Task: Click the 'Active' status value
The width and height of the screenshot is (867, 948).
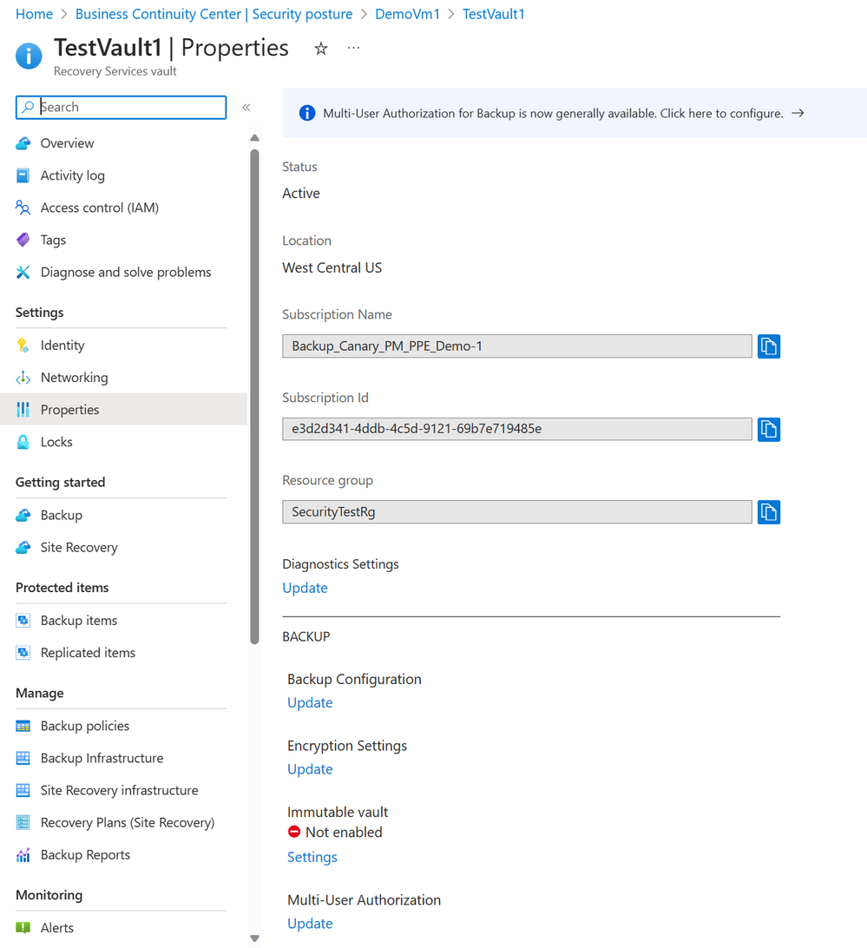Action: 301,194
